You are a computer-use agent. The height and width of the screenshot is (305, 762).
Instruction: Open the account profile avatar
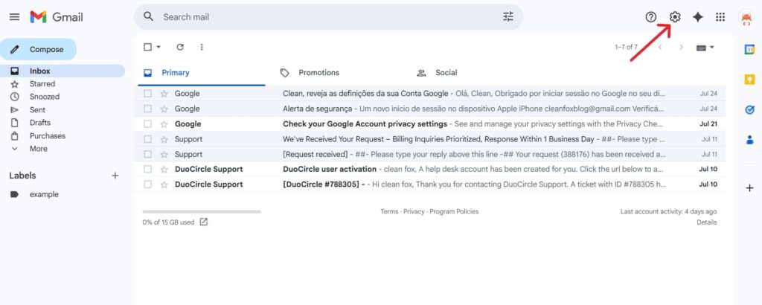pos(746,18)
